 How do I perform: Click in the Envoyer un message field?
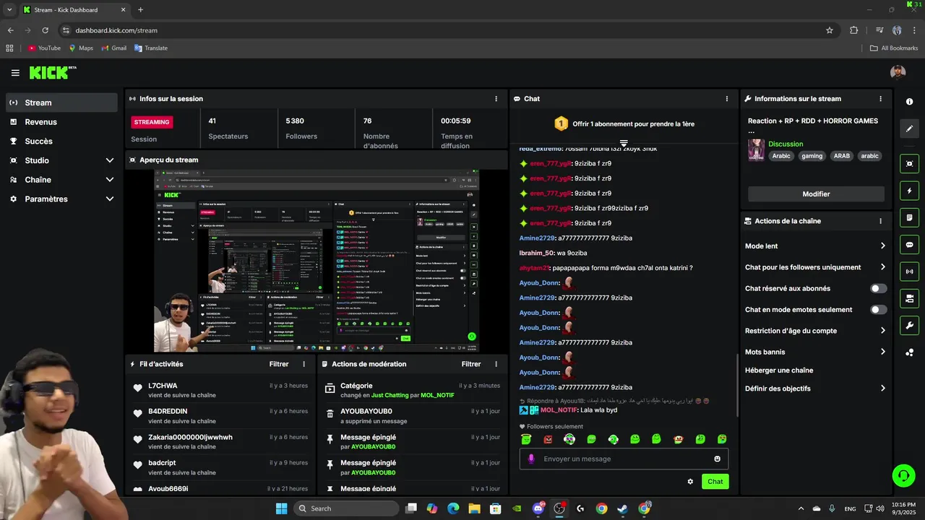(624, 459)
